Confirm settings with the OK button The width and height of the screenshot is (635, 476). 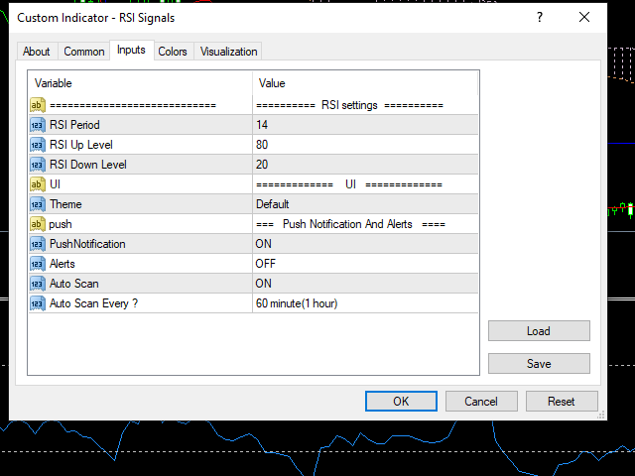point(401,401)
